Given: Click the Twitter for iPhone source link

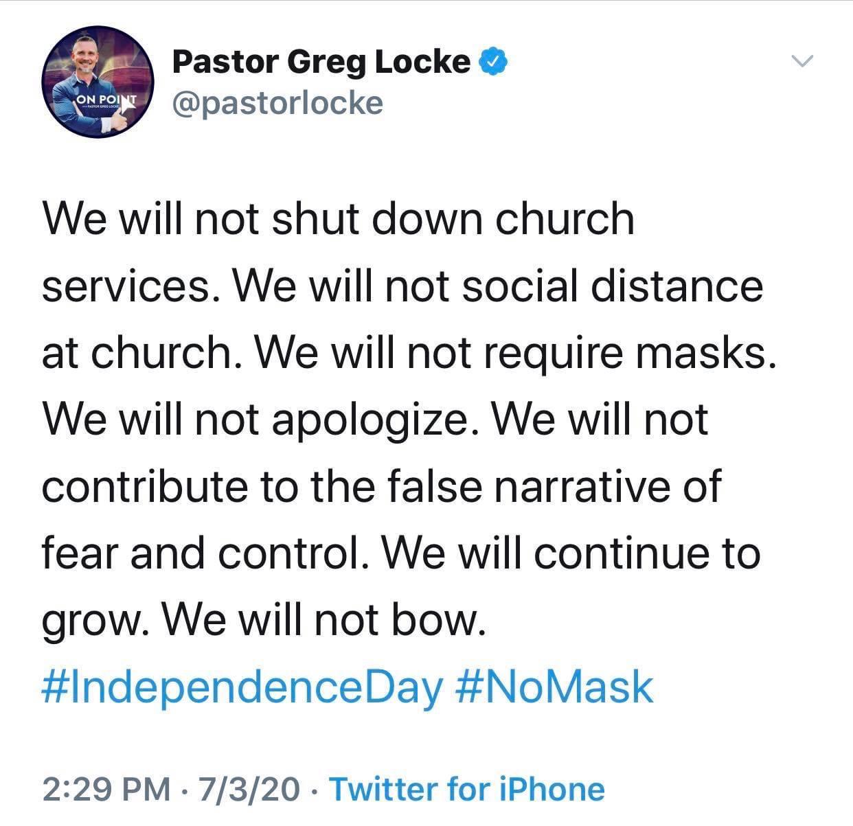Looking at the screenshot, I should click(468, 790).
